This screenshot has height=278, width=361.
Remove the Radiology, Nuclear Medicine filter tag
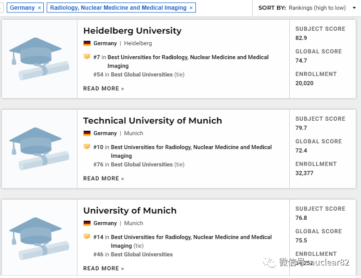pos(191,8)
